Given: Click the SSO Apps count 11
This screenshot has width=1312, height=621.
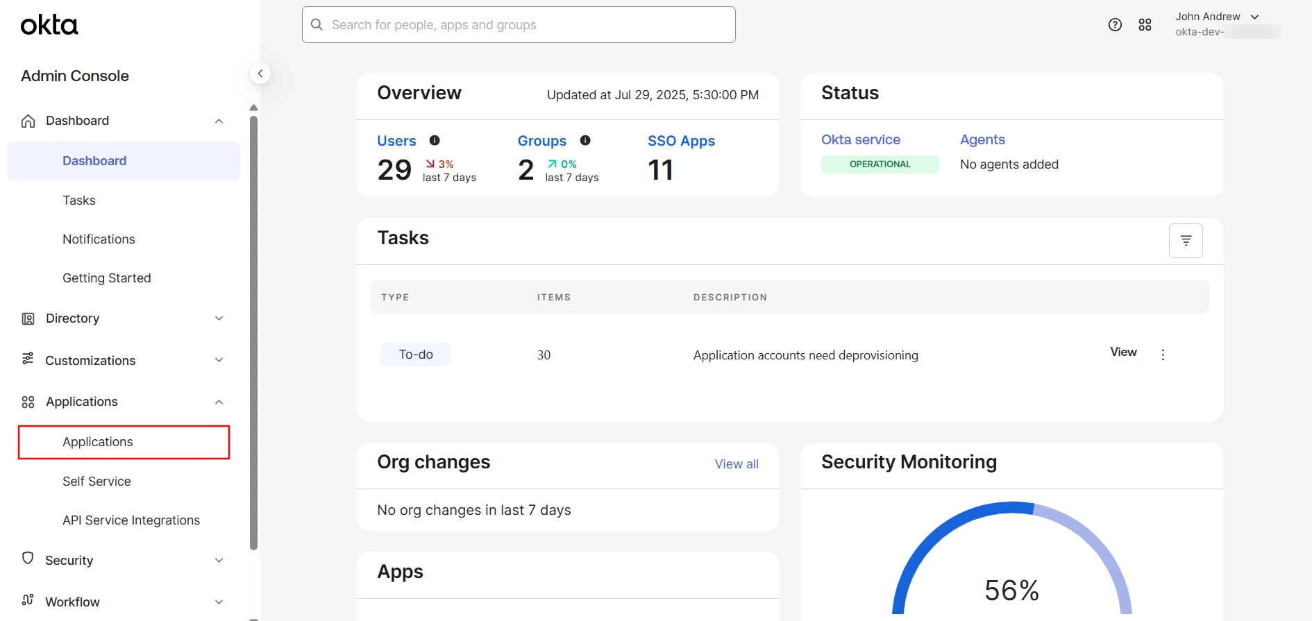Looking at the screenshot, I should [x=661, y=170].
